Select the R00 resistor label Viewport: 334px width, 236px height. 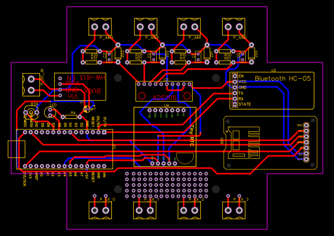point(228,55)
